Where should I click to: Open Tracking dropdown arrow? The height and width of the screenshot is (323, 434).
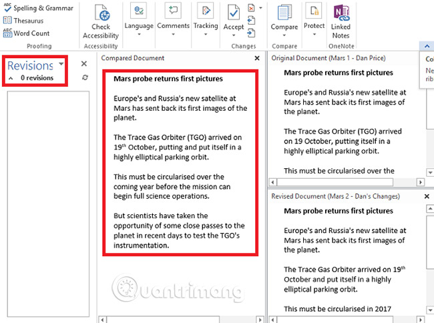click(x=206, y=34)
